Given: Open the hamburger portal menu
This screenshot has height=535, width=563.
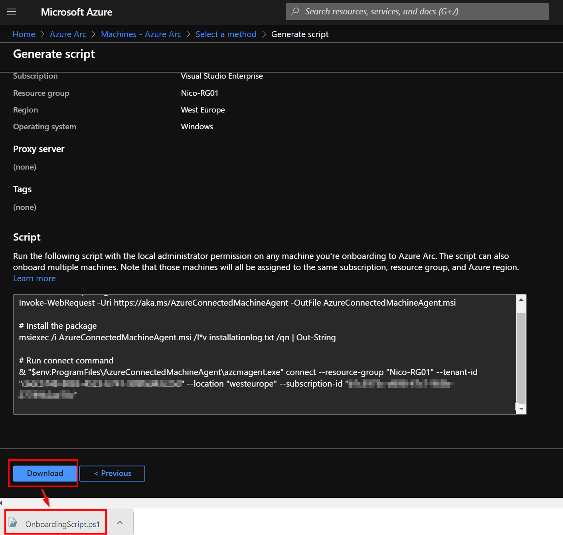Looking at the screenshot, I should [x=12, y=12].
